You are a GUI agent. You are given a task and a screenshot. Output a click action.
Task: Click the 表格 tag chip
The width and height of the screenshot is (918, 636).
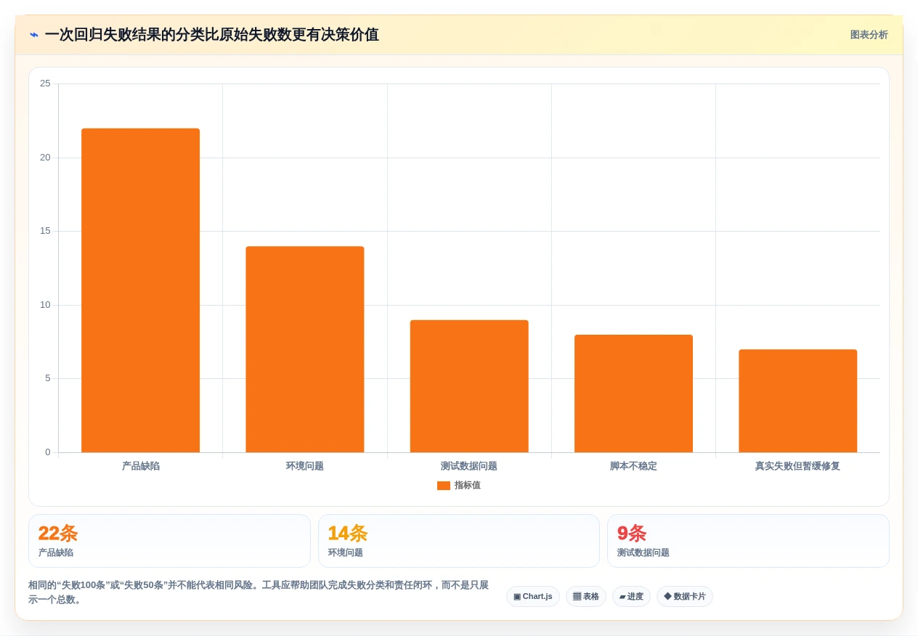[x=586, y=596]
